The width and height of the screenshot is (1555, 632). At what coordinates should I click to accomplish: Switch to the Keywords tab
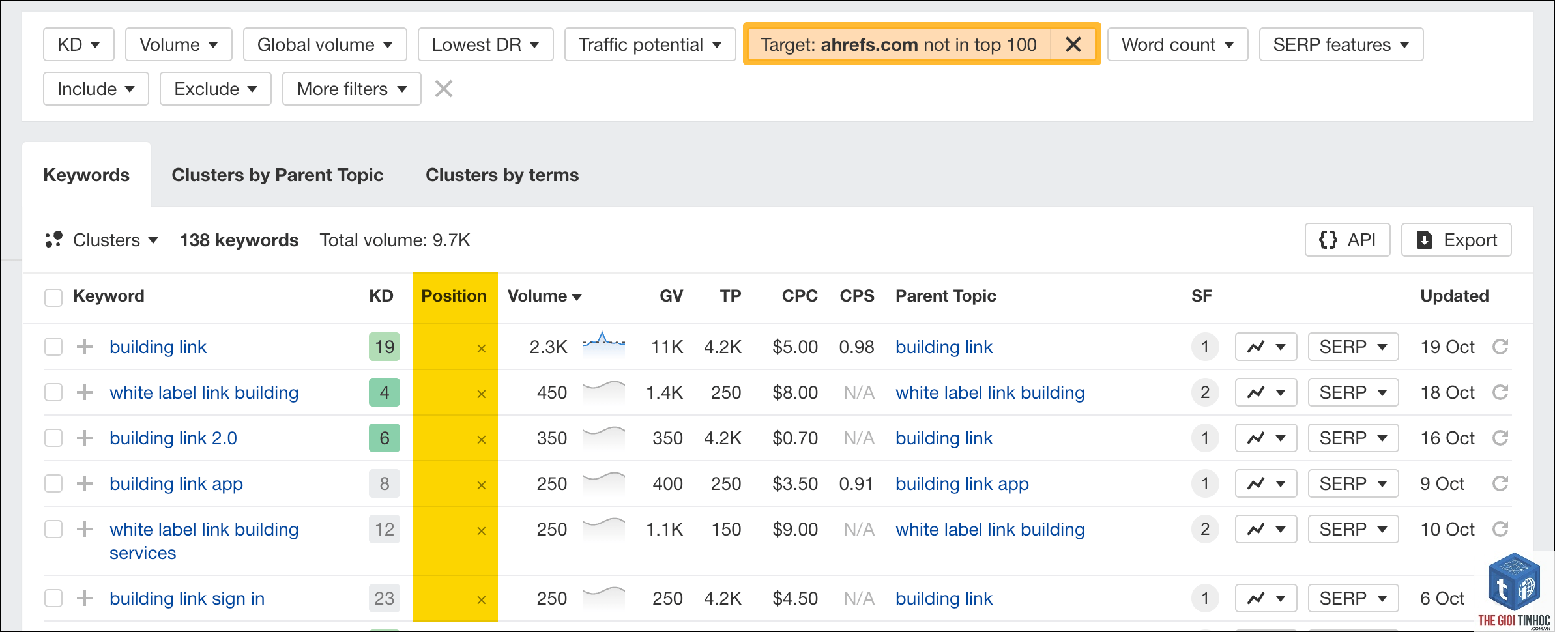(x=87, y=175)
